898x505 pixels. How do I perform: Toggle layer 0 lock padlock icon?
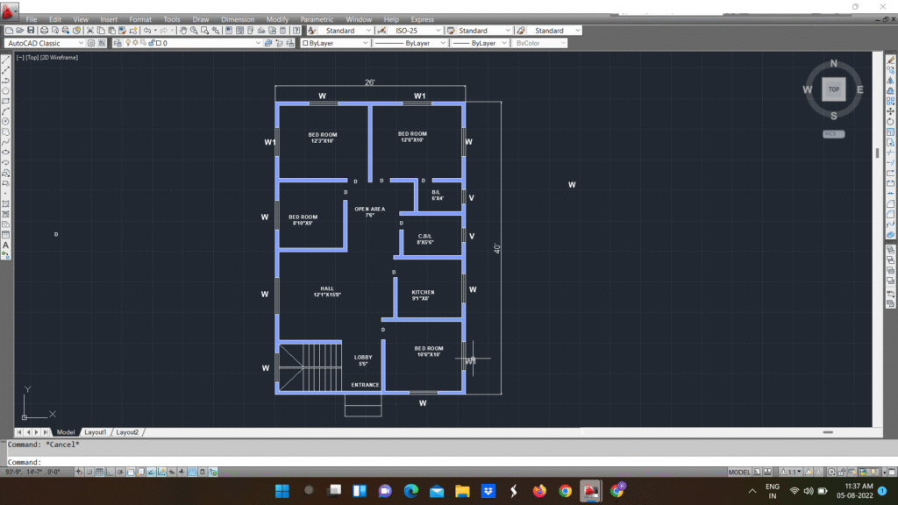pyautogui.click(x=151, y=43)
